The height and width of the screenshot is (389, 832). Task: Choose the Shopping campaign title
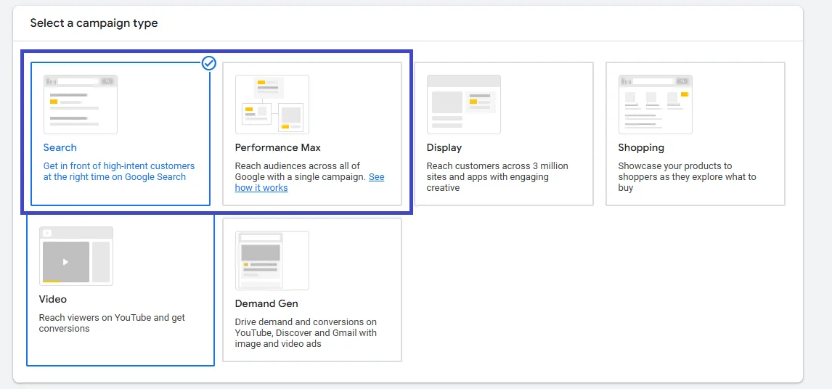[641, 147]
